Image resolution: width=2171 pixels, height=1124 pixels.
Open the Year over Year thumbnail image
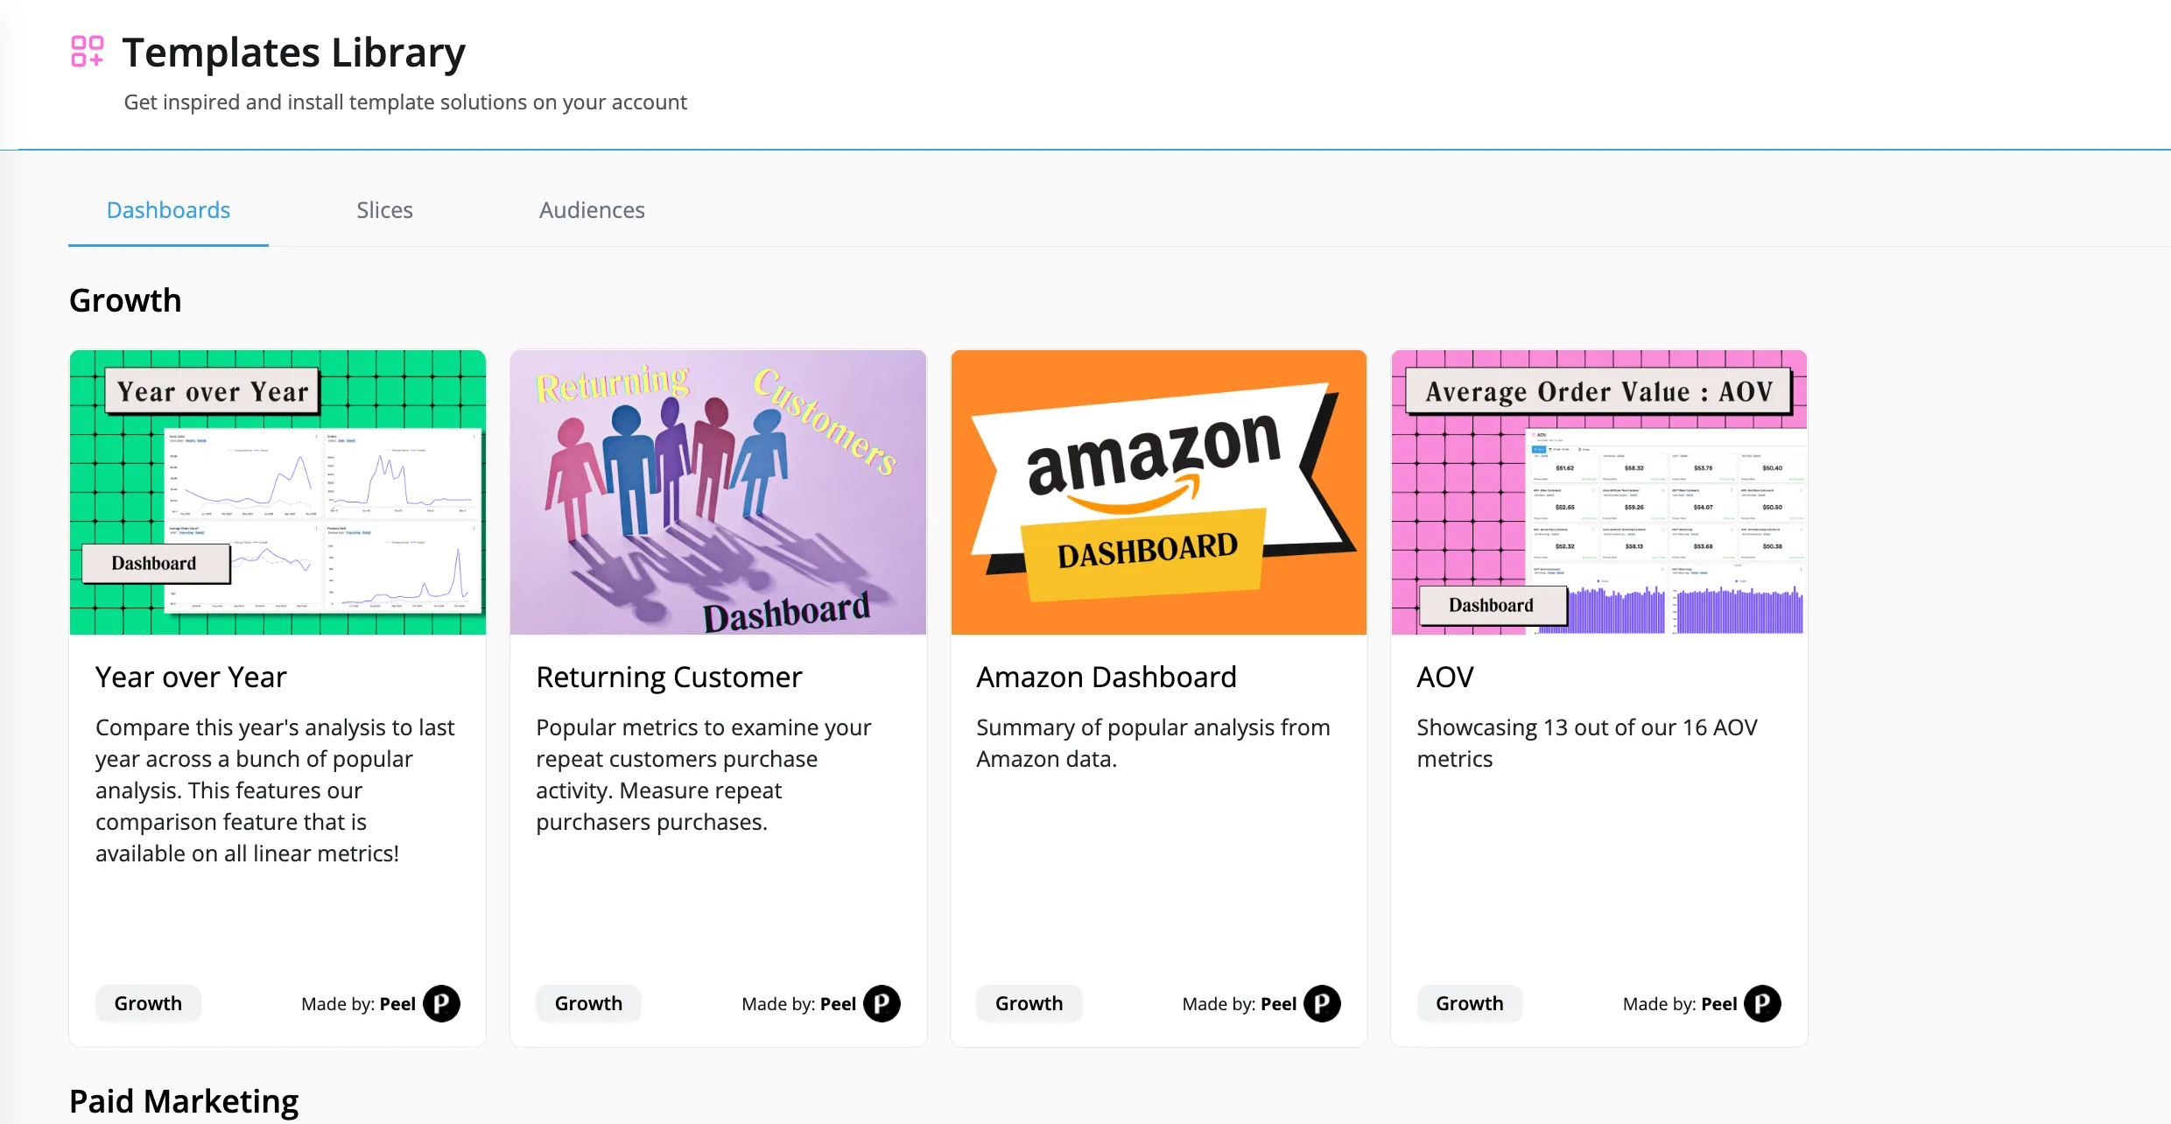(x=278, y=492)
